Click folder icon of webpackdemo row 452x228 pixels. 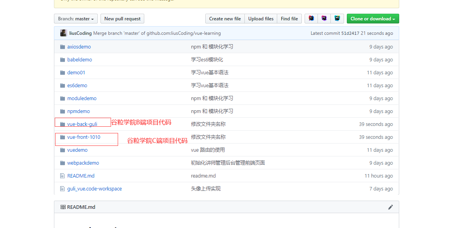coord(62,163)
